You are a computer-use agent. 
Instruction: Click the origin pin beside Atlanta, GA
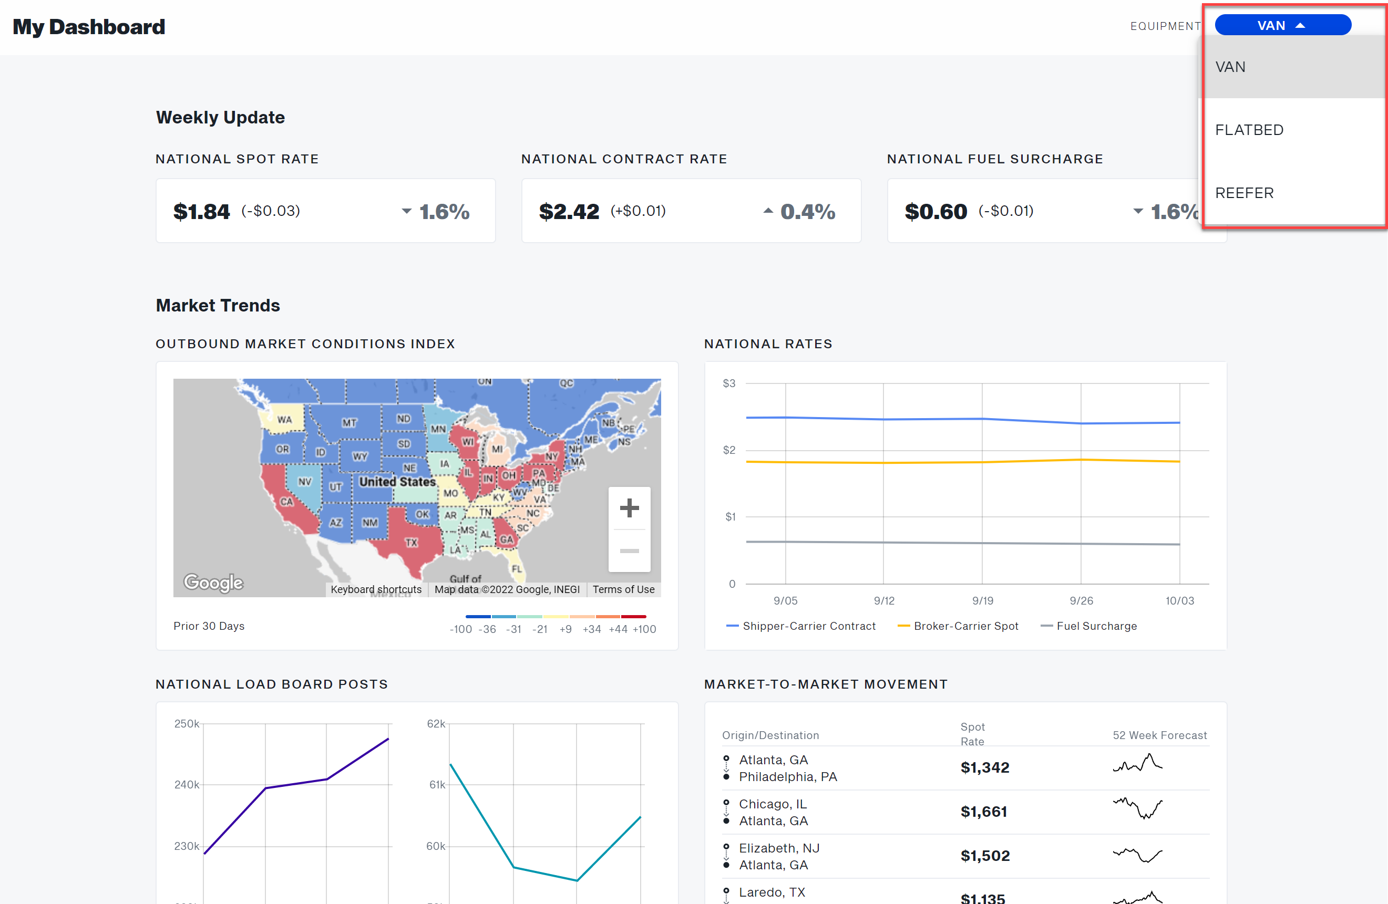pyautogui.click(x=726, y=758)
